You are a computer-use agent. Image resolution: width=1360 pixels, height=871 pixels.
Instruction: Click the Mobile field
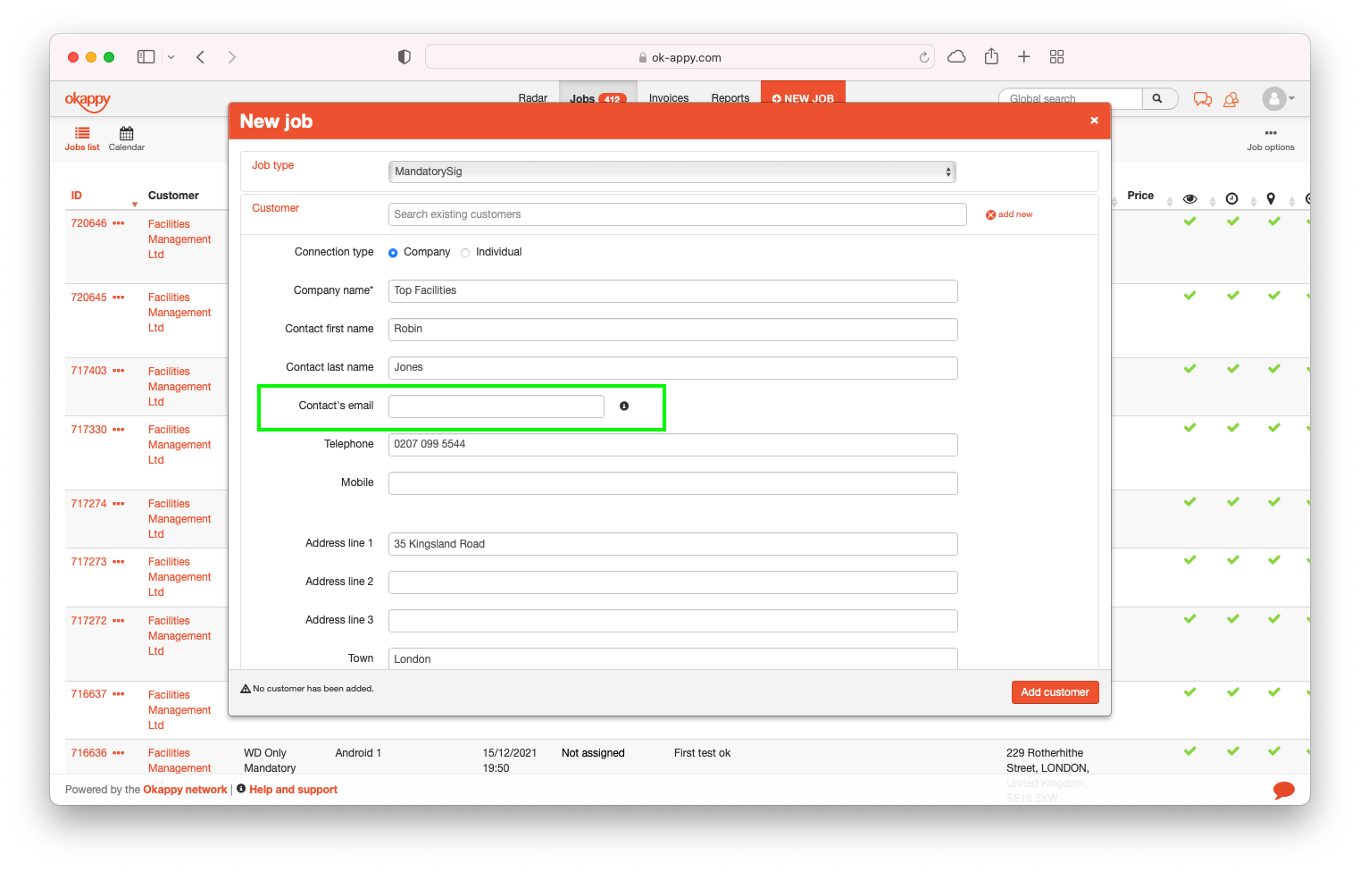tap(673, 483)
